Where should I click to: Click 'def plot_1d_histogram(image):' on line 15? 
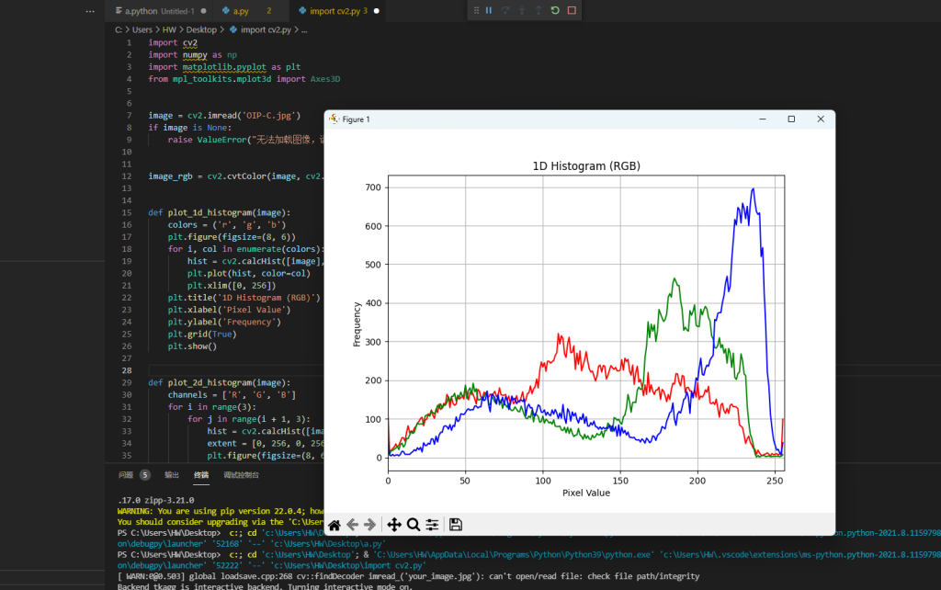[x=219, y=212]
